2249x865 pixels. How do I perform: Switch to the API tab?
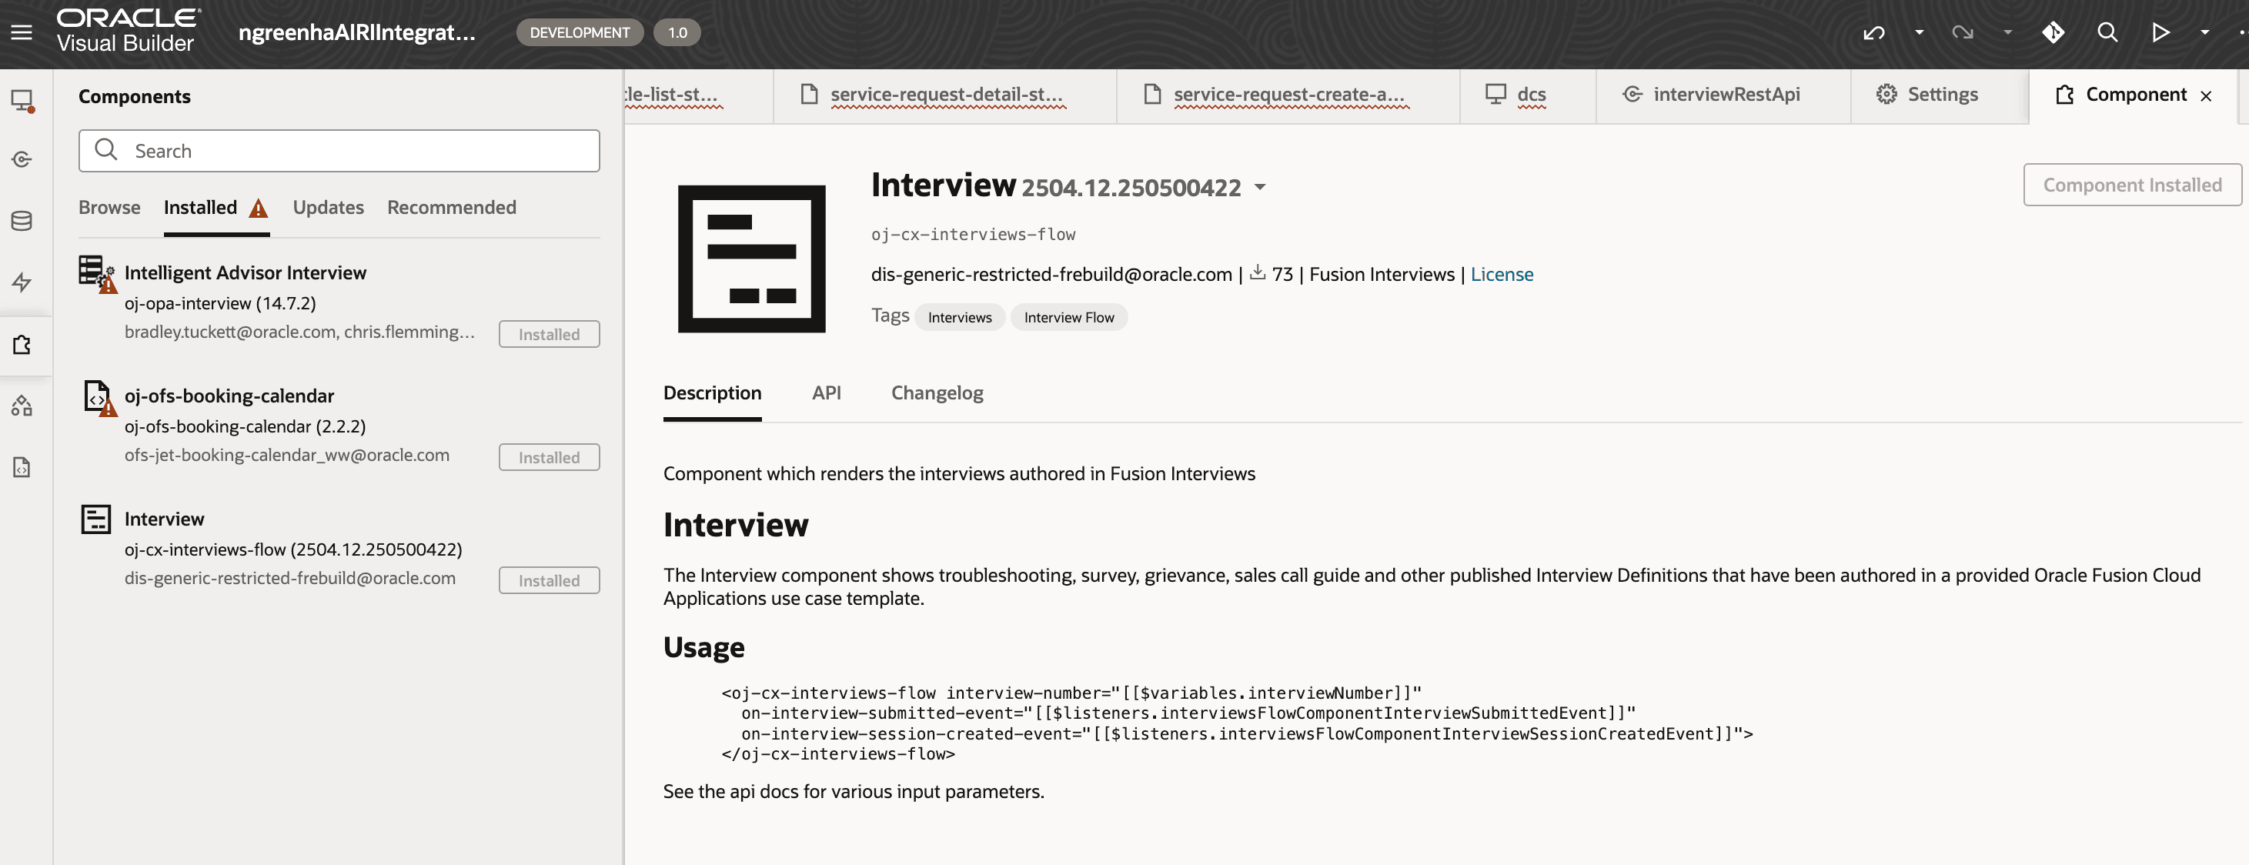(826, 394)
